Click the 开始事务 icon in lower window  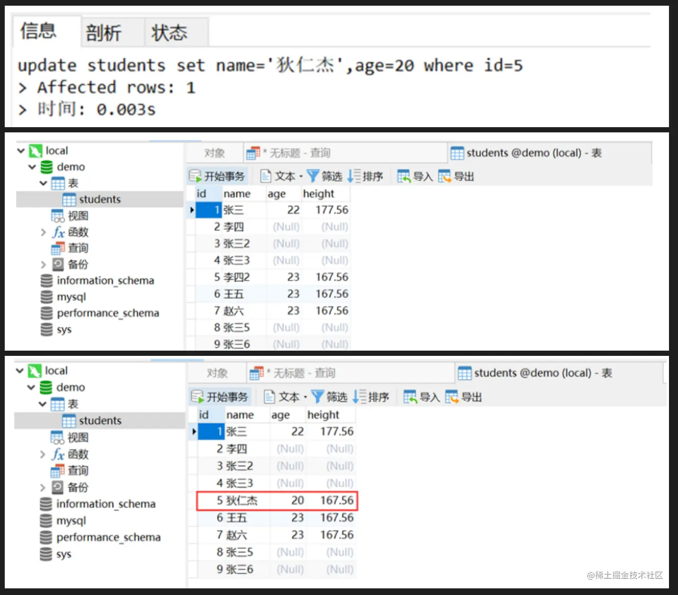click(197, 397)
